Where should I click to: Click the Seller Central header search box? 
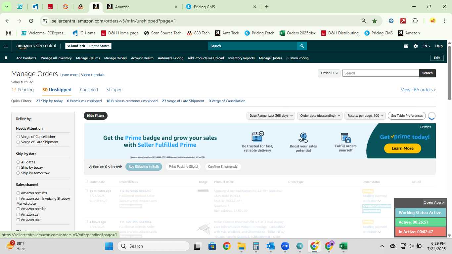[252, 46]
